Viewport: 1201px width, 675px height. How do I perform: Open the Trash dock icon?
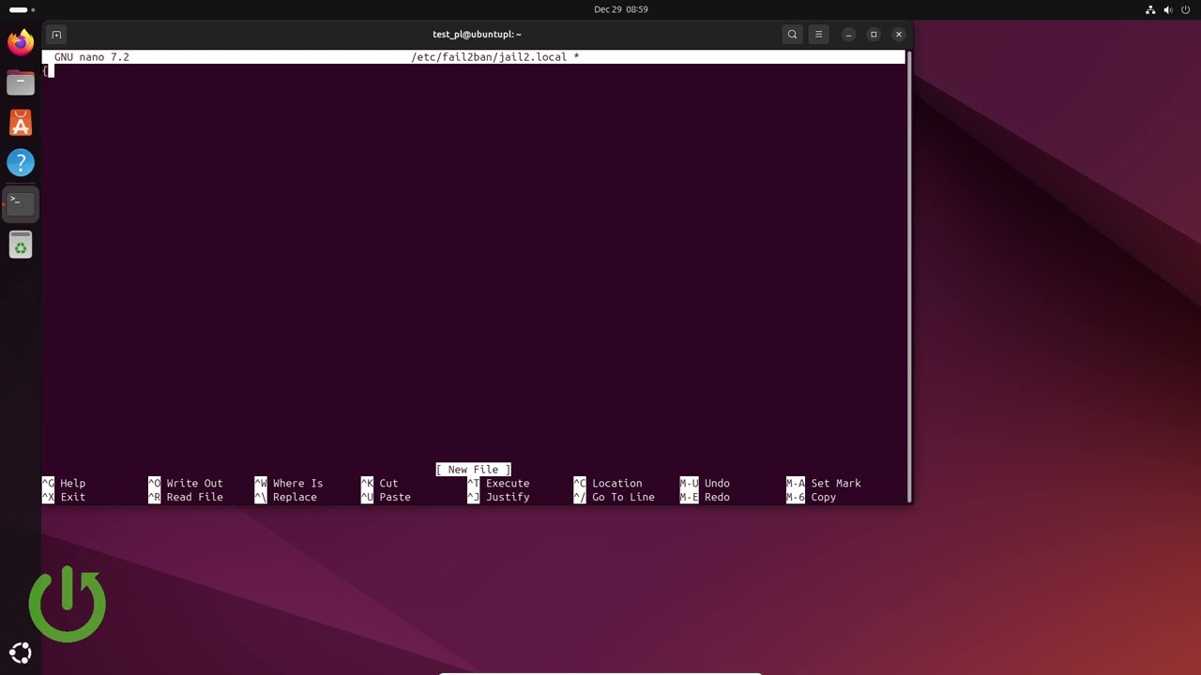[x=21, y=246]
